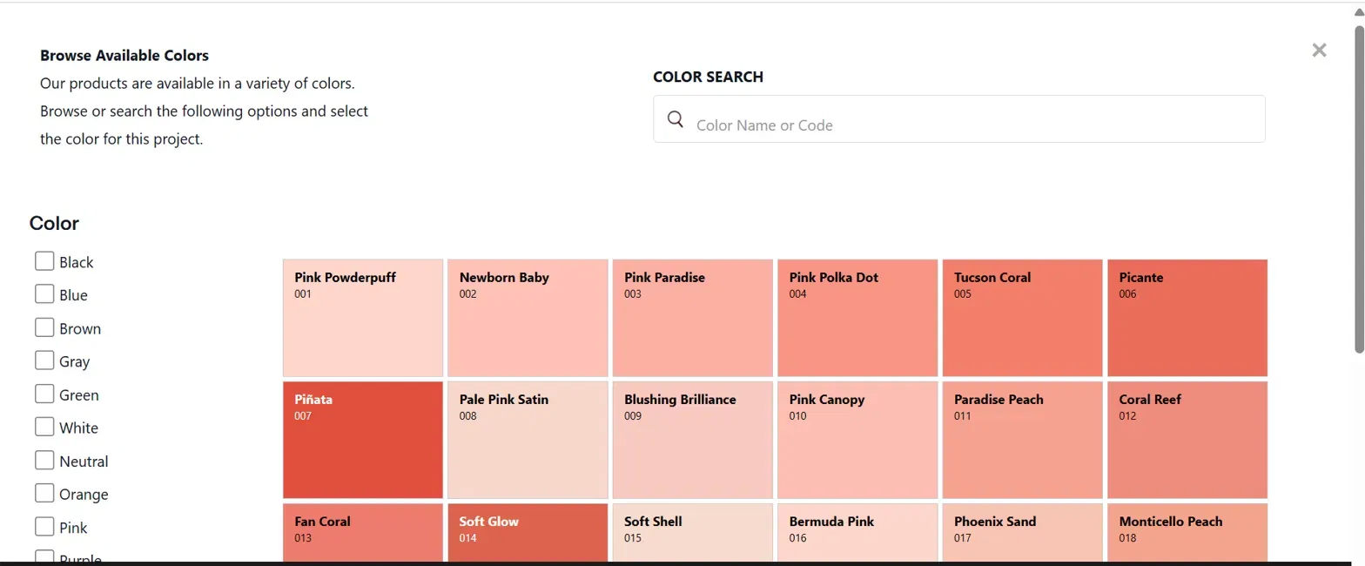Pick the Picante 006 swatch
The width and height of the screenshot is (1365, 566).
1187,318
